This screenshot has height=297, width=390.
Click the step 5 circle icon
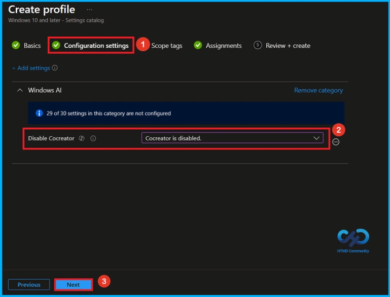point(258,45)
